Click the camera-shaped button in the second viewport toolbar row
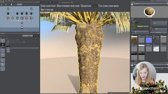168x94 pixels. [x=52, y=10]
